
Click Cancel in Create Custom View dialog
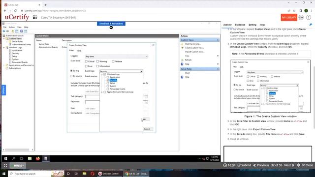pos(147,129)
